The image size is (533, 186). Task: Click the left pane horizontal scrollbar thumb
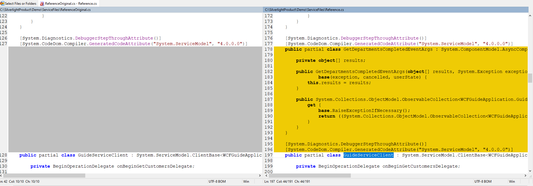(x=45, y=176)
